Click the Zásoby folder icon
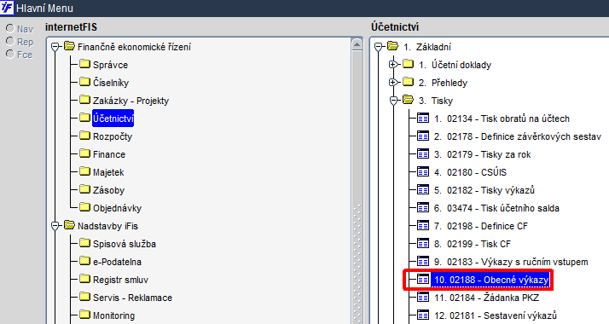Screen dimensions: 609x324 pyautogui.click(x=85, y=189)
